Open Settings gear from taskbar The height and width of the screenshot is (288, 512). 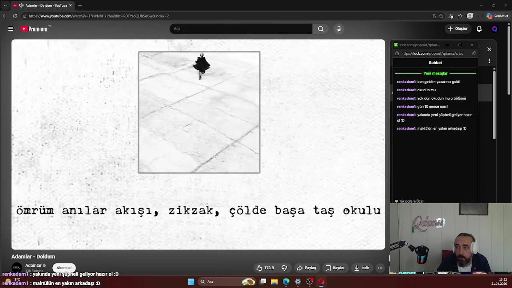pos(298,282)
